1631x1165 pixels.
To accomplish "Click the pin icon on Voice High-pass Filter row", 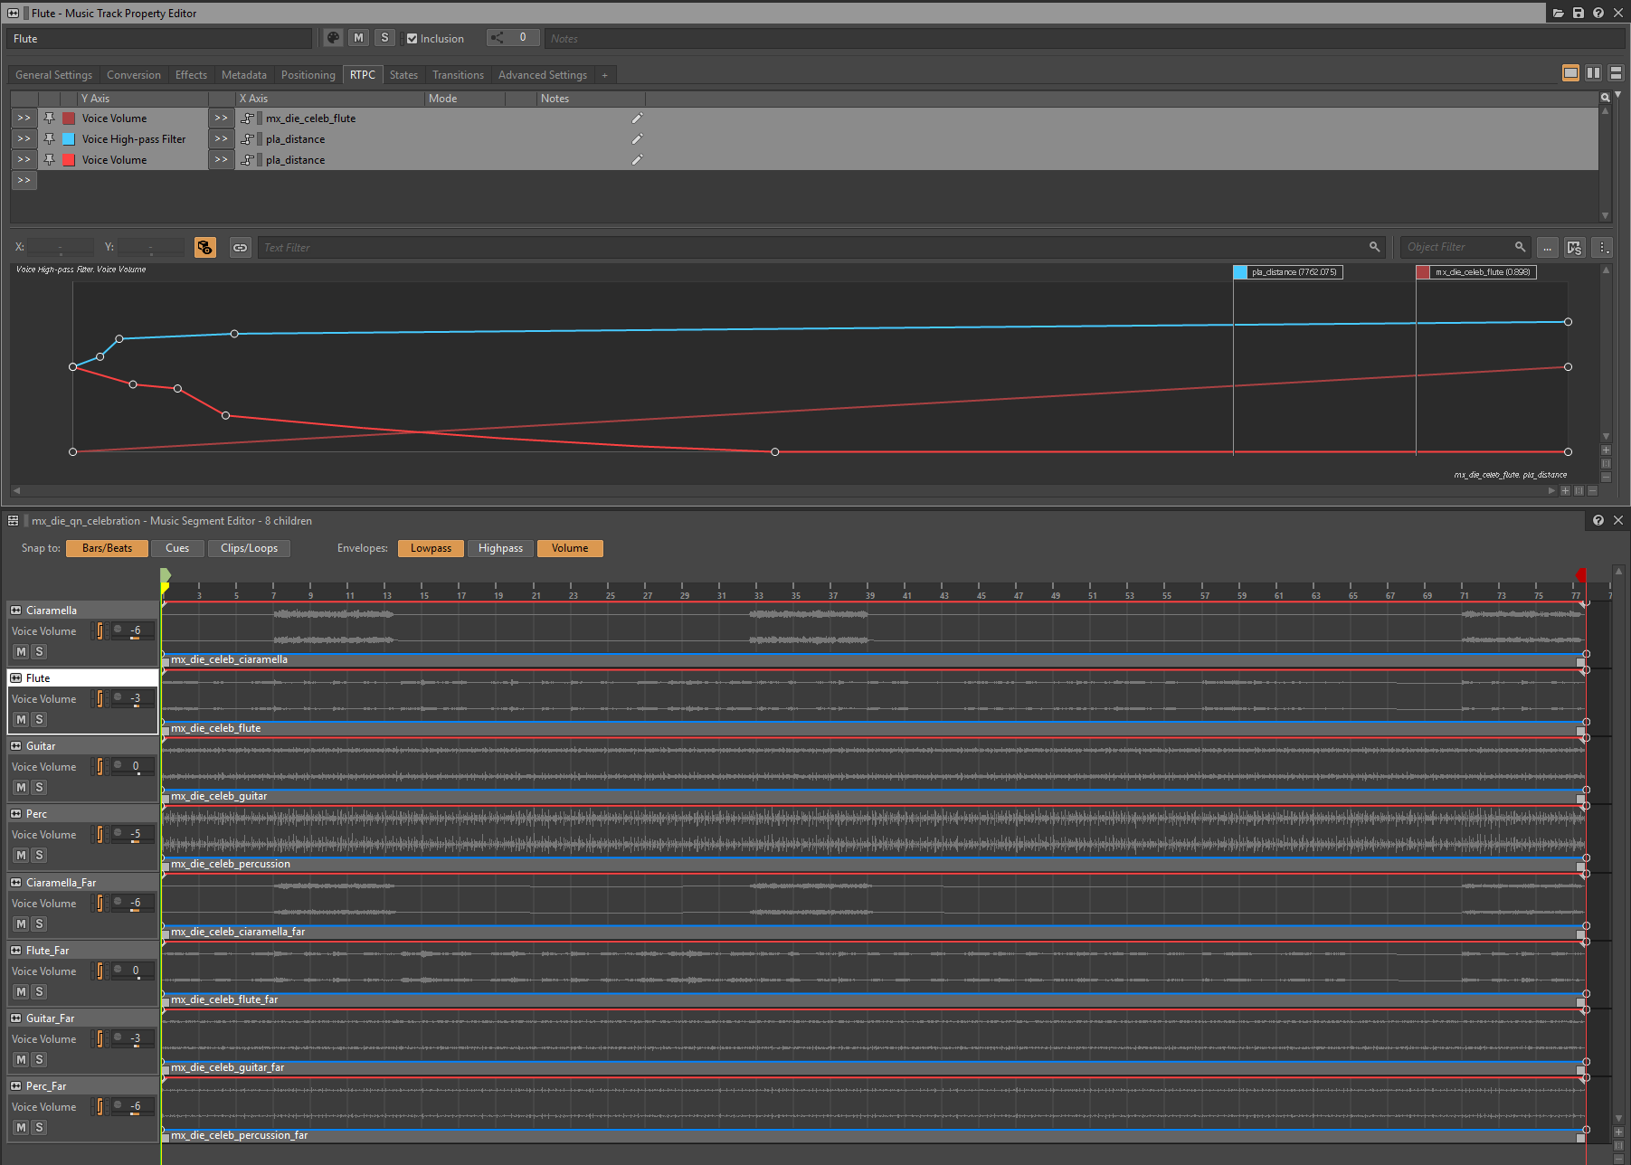I will pyautogui.click(x=50, y=139).
